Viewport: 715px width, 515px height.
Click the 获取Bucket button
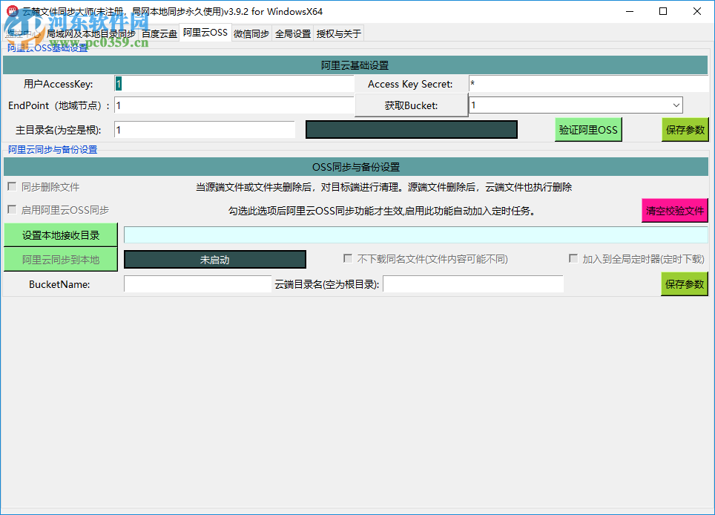tap(412, 105)
